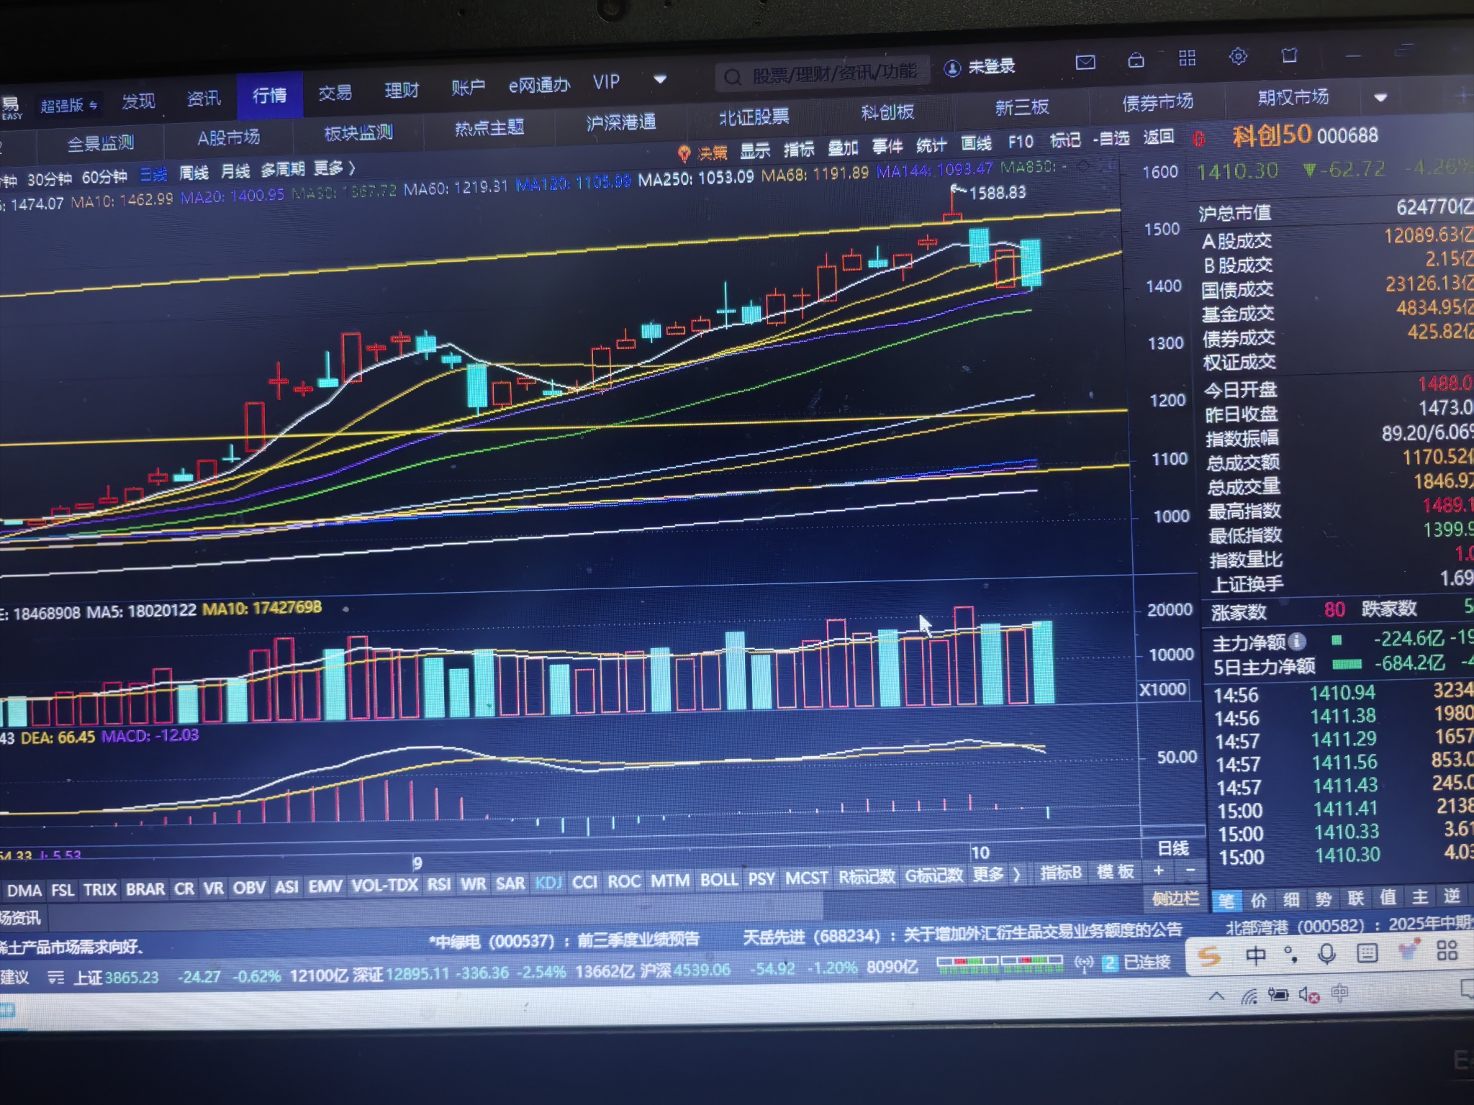
Task: Expand dropdown arrow after 期权市场
Action: (x=1380, y=97)
